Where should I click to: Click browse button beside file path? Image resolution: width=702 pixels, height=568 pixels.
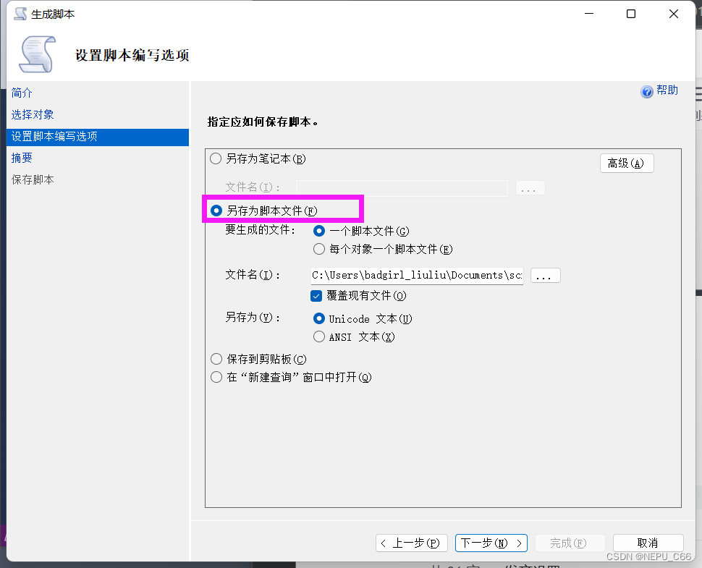(x=545, y=275)
